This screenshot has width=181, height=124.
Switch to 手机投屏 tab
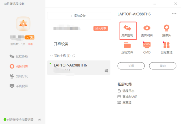tap(19, 86)
